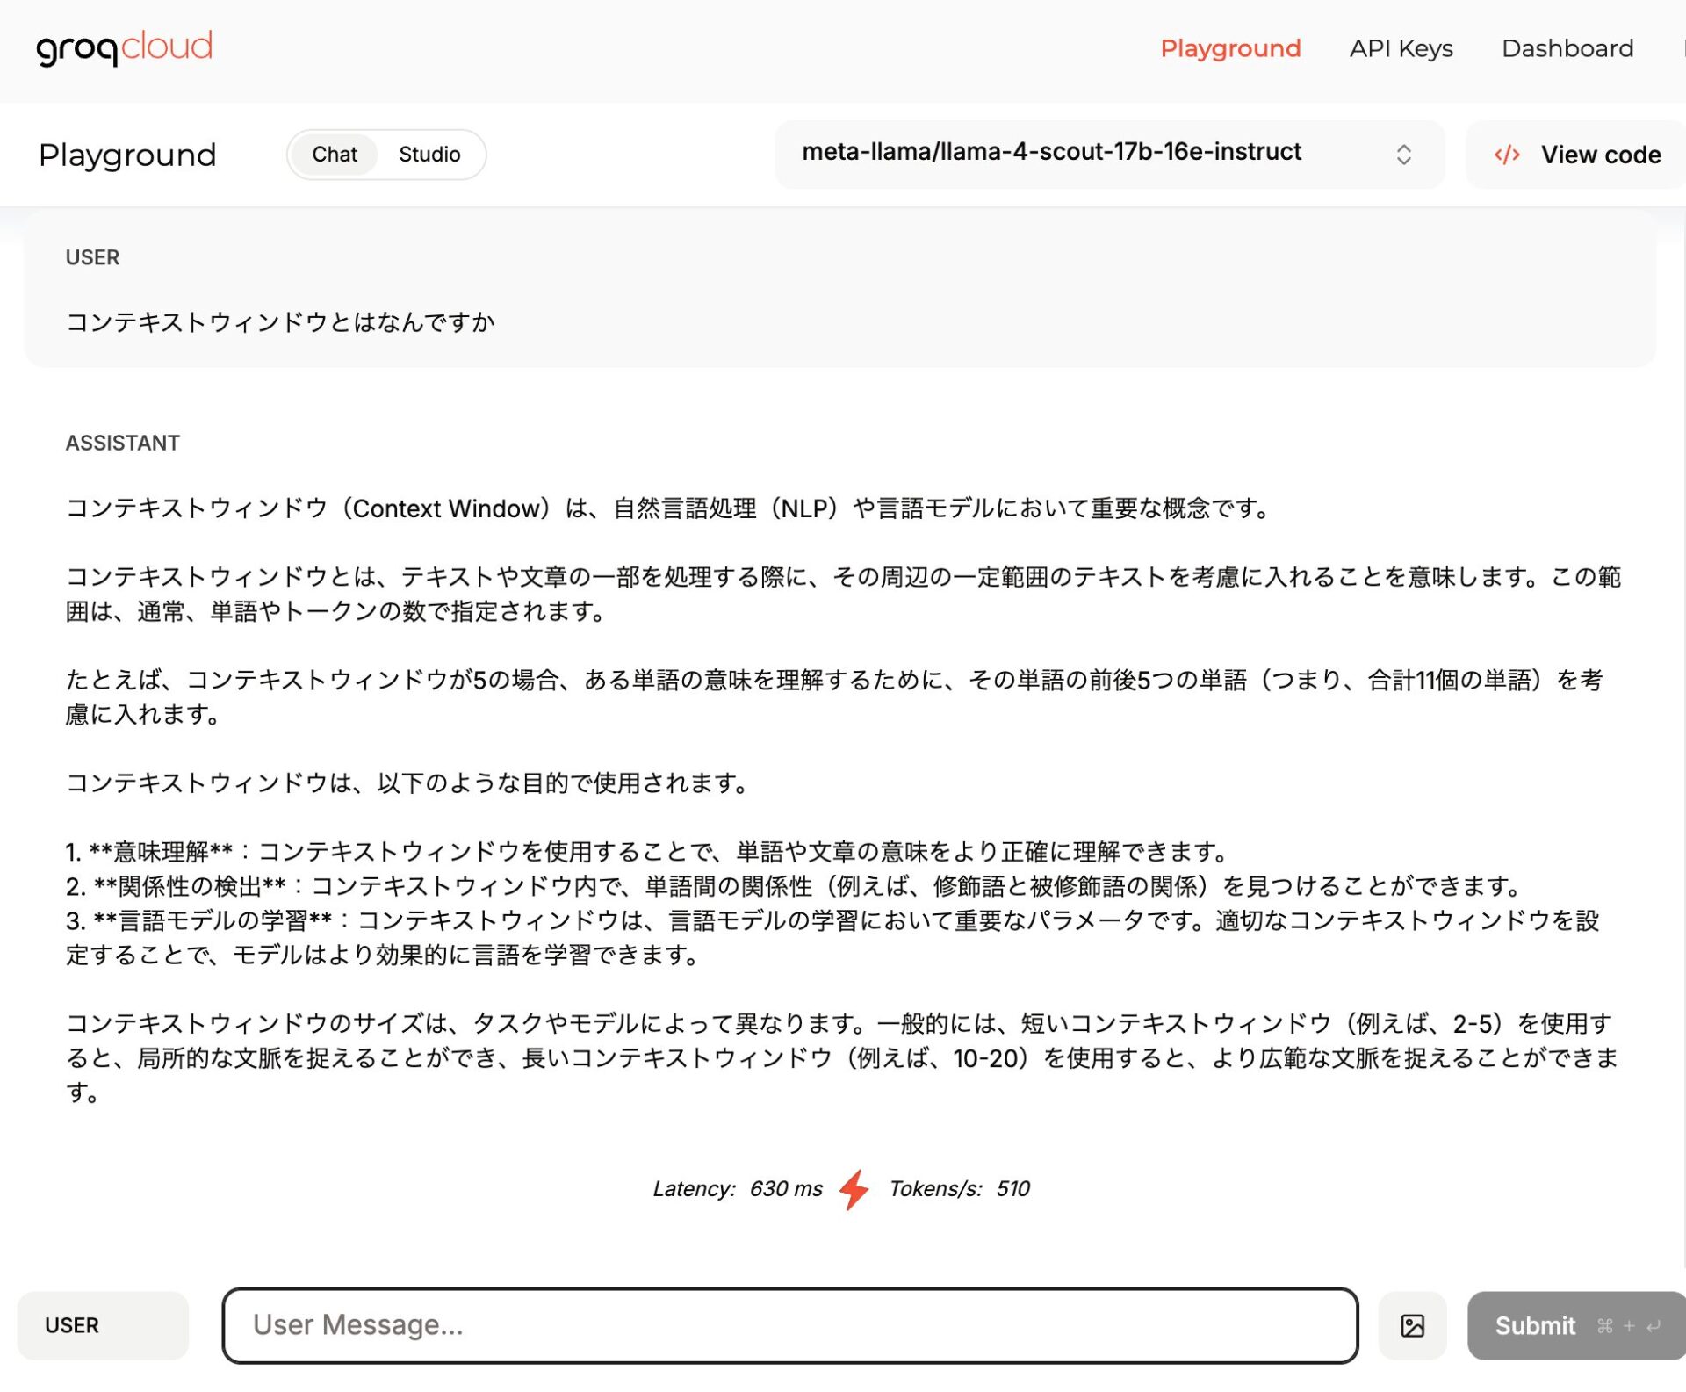Viewport: 1686px width, 1392px height.
Task: Click the View code brackets icon
Action: point(1507,155)
